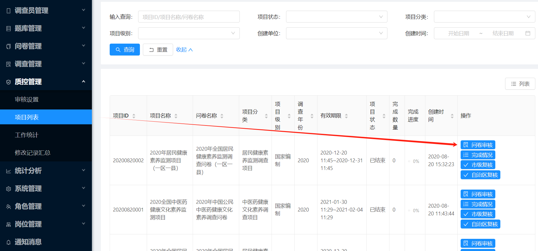
Task: Sort table by 项目ID column arrows
Action: coord(134,116)
